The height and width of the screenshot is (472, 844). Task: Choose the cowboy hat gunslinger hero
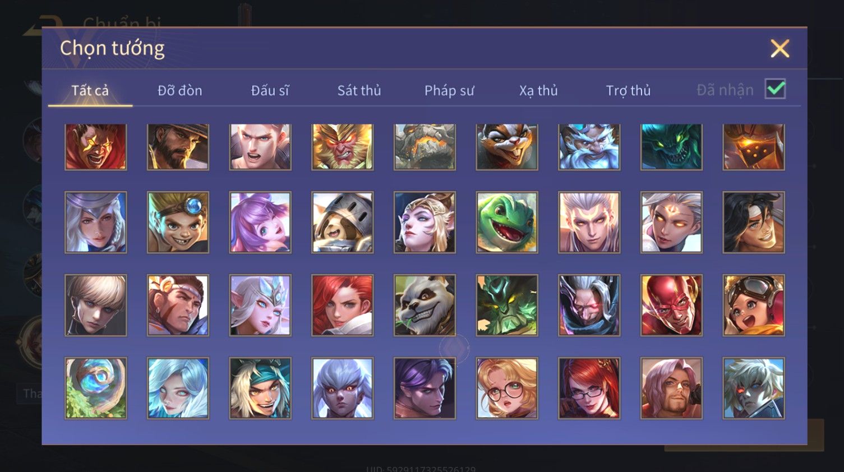pos(178,147)
